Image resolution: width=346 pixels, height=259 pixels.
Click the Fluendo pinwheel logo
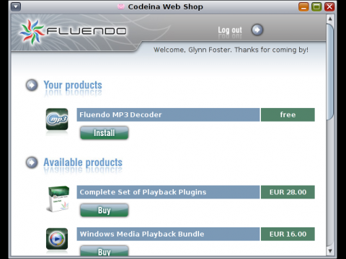[32, 32]
